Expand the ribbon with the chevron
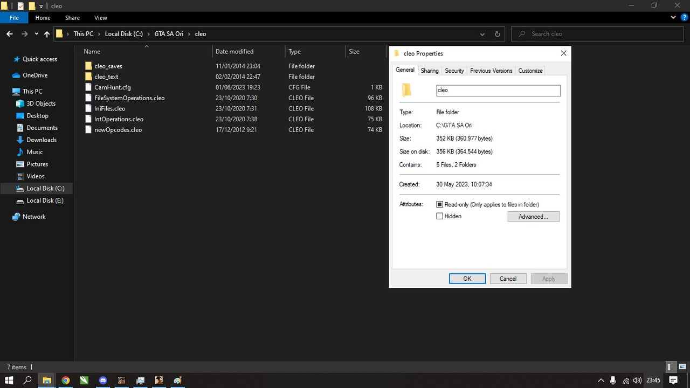The width and height of the screenshot is (690, 388). (673, 18)
